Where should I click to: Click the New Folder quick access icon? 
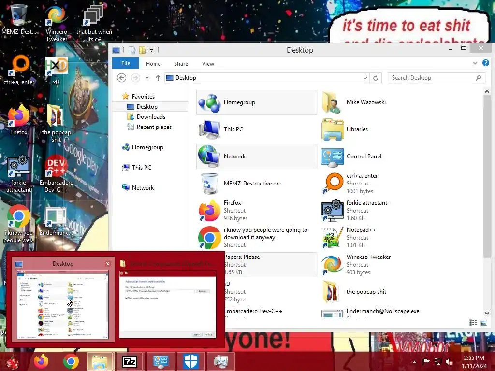coord(143,50)
